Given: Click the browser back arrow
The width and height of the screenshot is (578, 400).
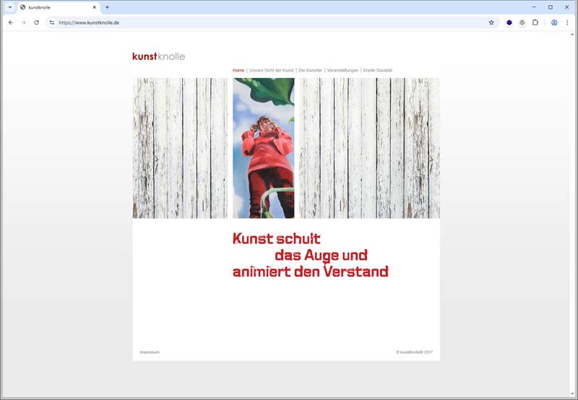Looking at the screenshot, I should (x=11, y=22).
